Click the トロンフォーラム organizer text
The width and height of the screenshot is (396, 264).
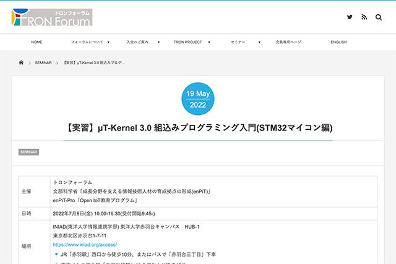tap(72, 182)
